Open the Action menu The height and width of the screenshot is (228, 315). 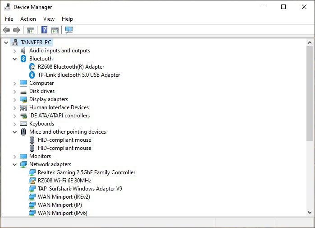click(28, 19)
